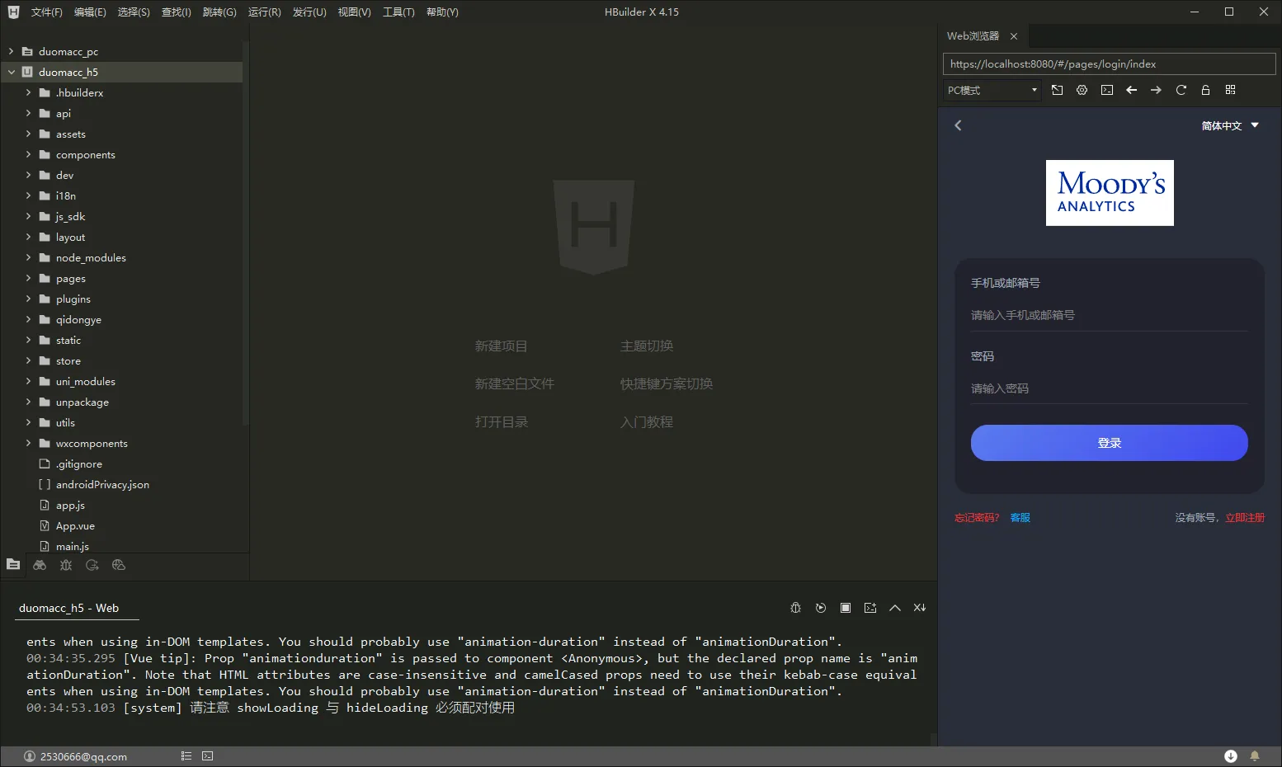Open web browser settings gear

pos(1082,90)
